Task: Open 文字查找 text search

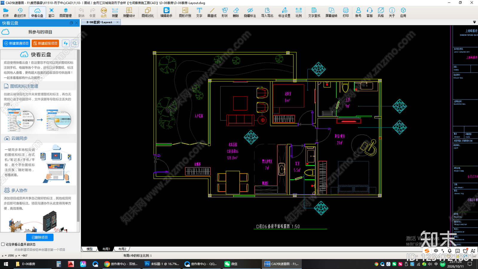Action: 314,13
